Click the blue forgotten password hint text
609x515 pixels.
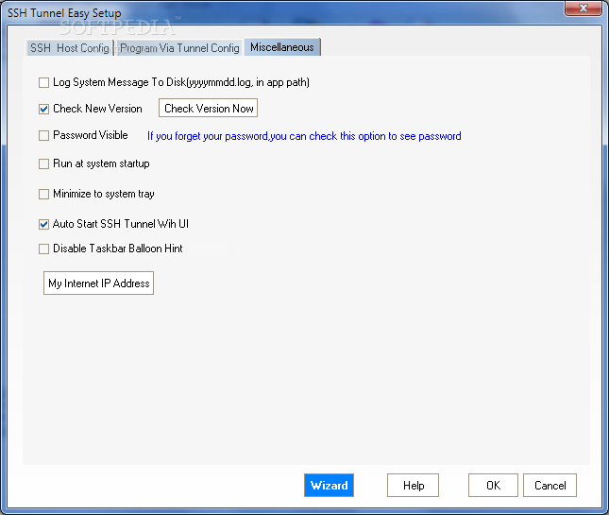tap(304, 136)
